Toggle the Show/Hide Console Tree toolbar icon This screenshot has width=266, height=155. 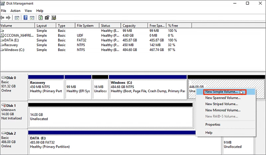pyautogui.click(x=17, y=17)
